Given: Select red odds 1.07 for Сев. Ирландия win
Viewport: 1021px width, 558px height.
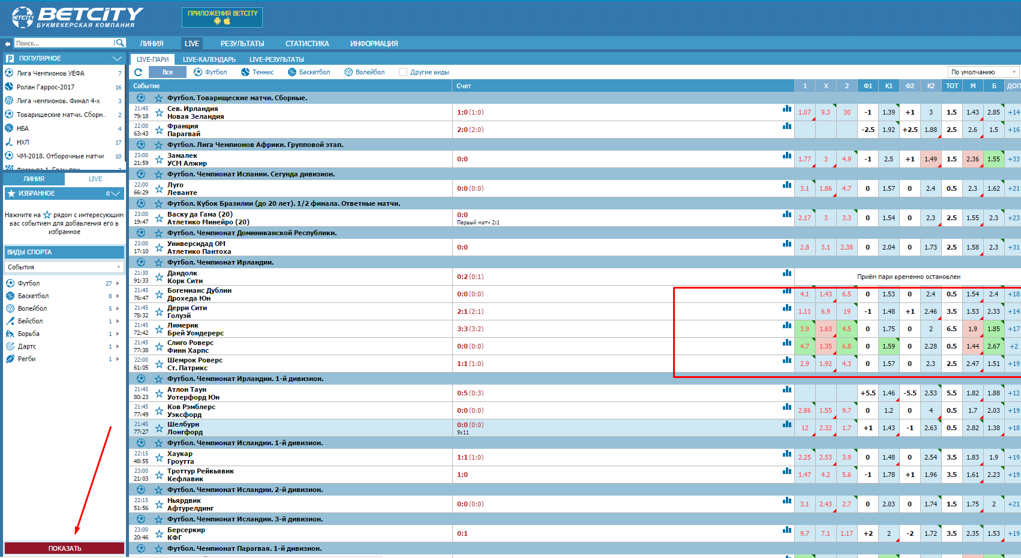Looking at the screenshot, I should coord(804,112).
